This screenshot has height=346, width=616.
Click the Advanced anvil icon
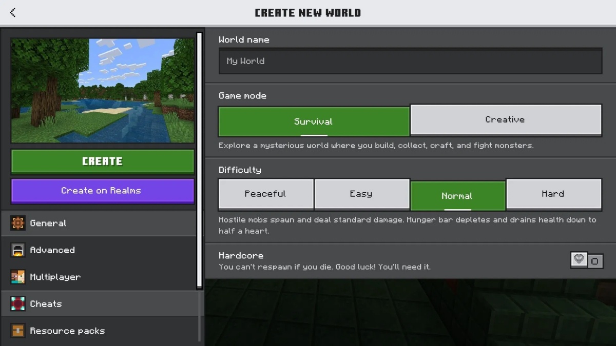click(18, 250)
